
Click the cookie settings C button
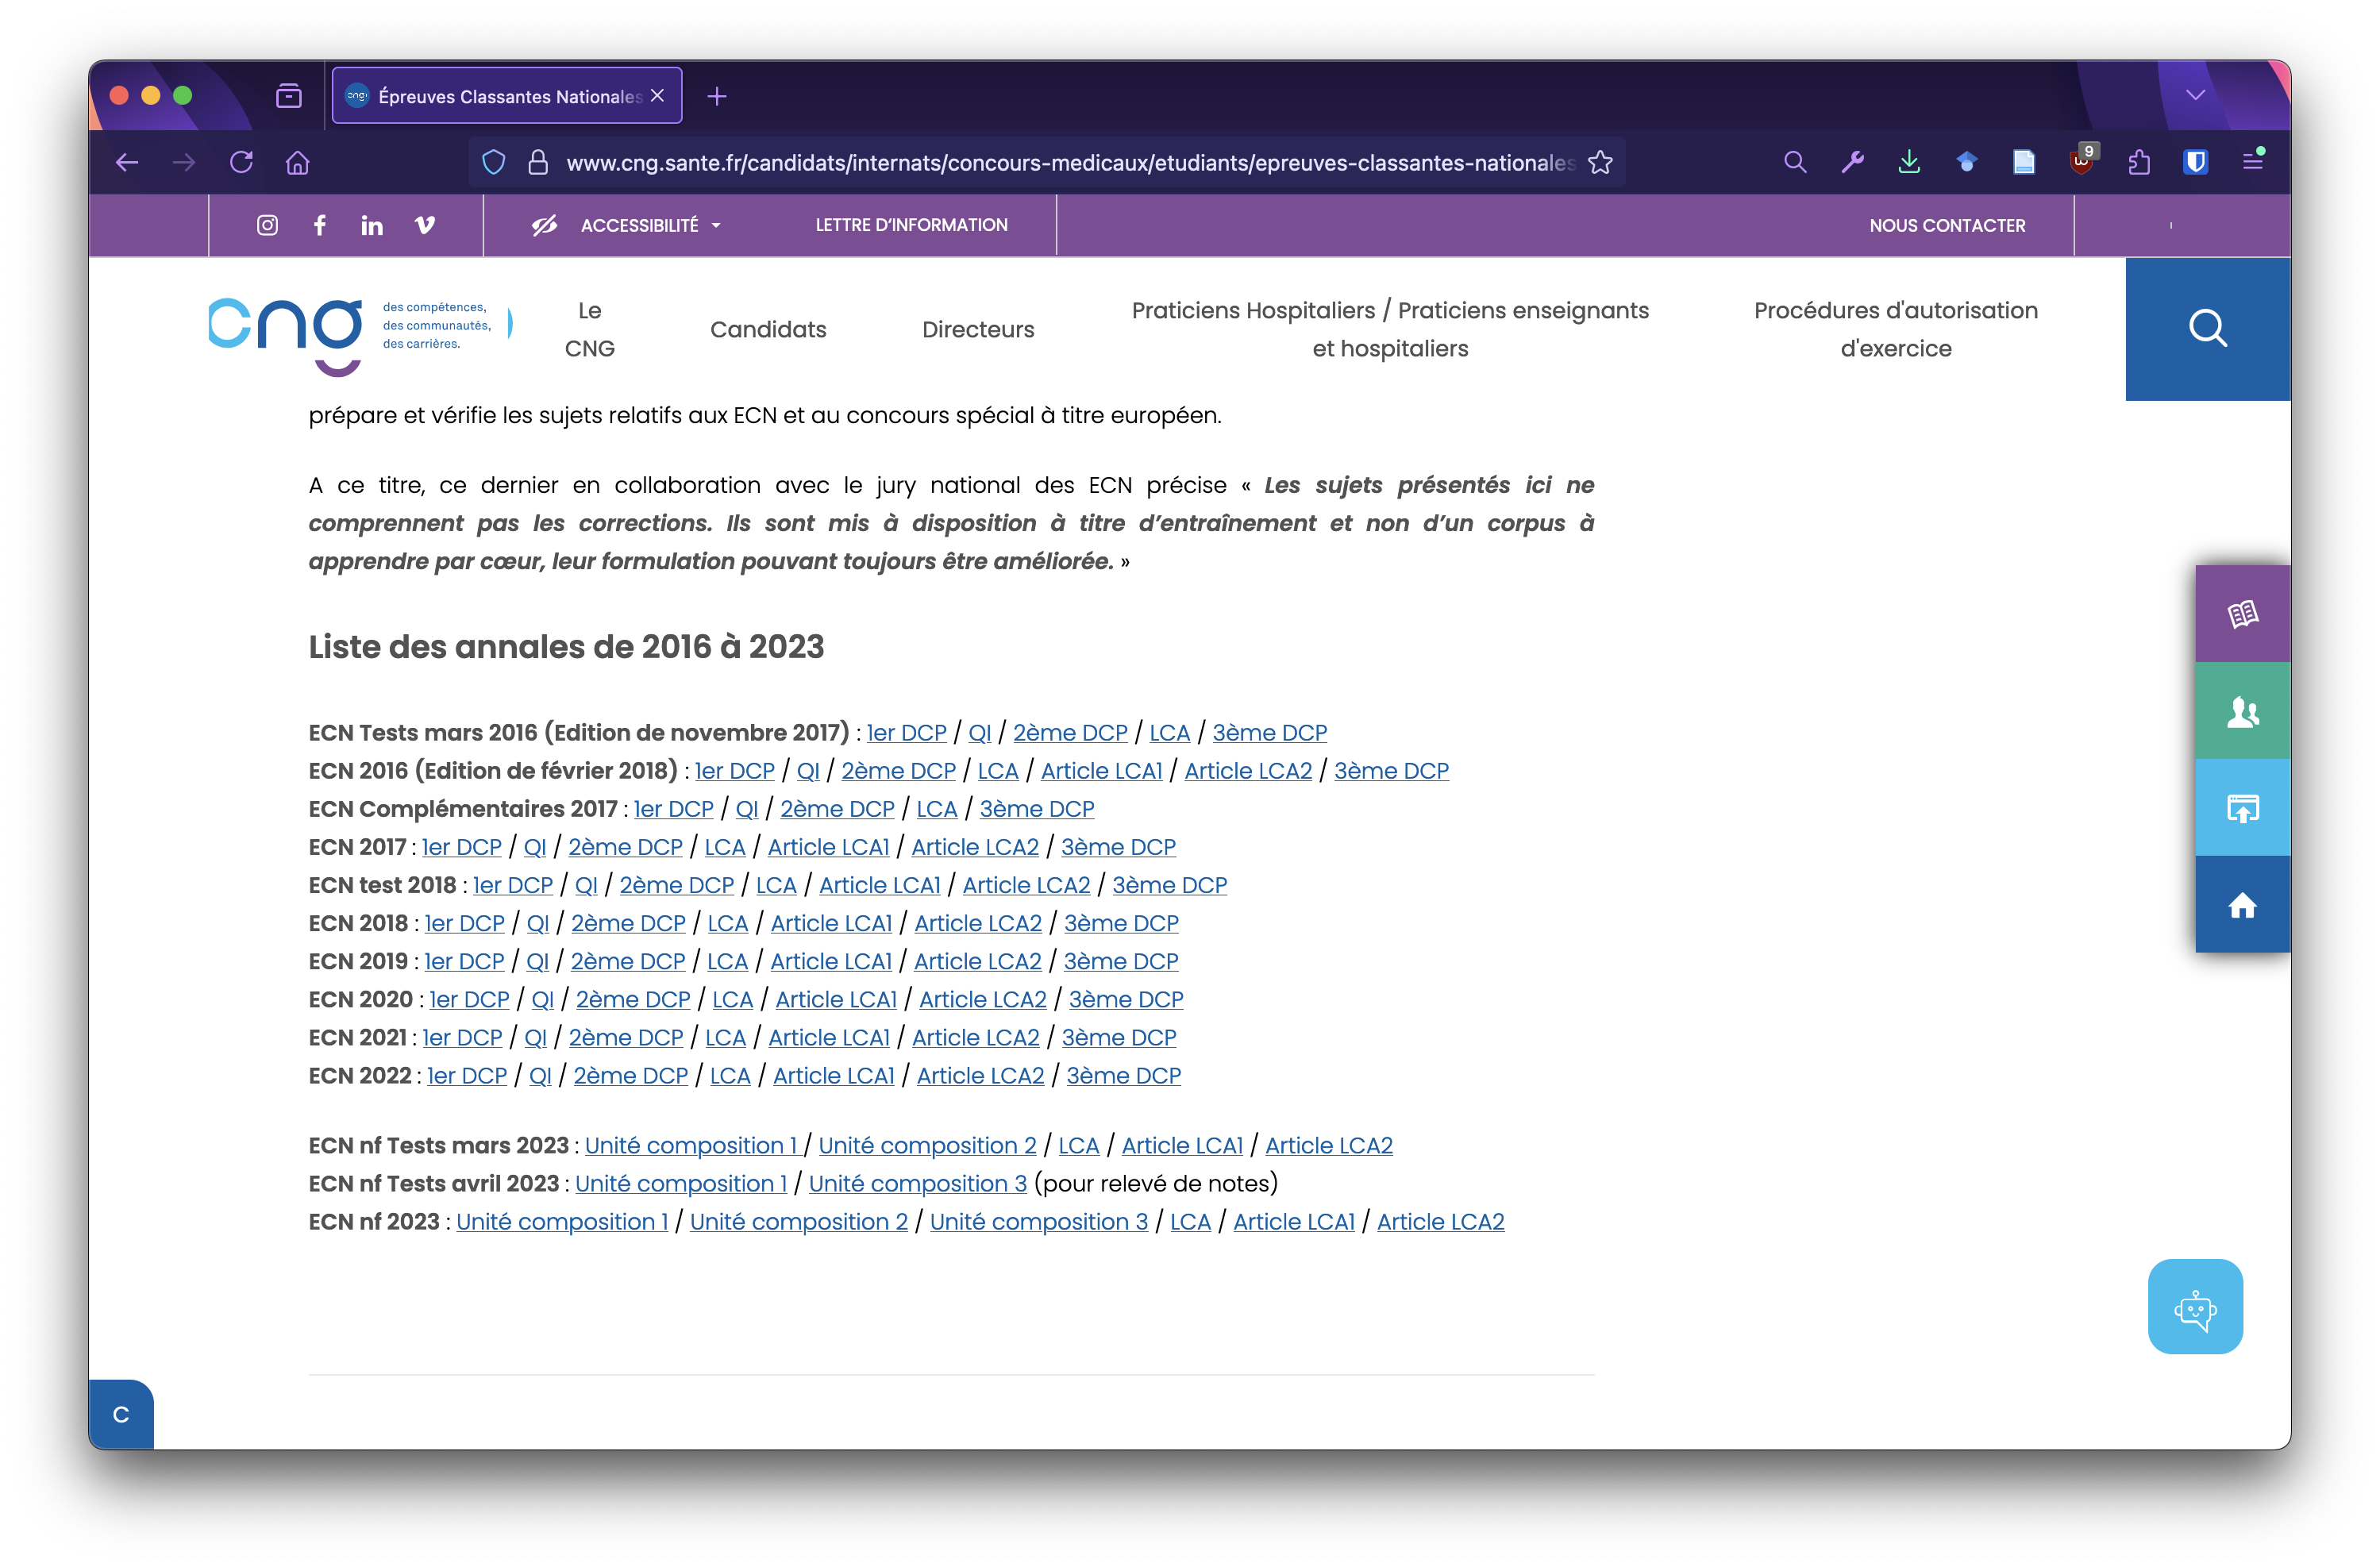(121, 1414)
